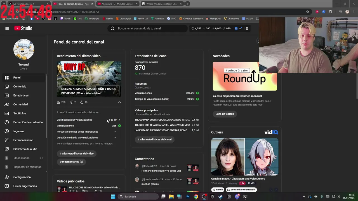Switch to Where Winds Meet Steam Charts tab
358x201 pixels.
click(x=162, y=4)
